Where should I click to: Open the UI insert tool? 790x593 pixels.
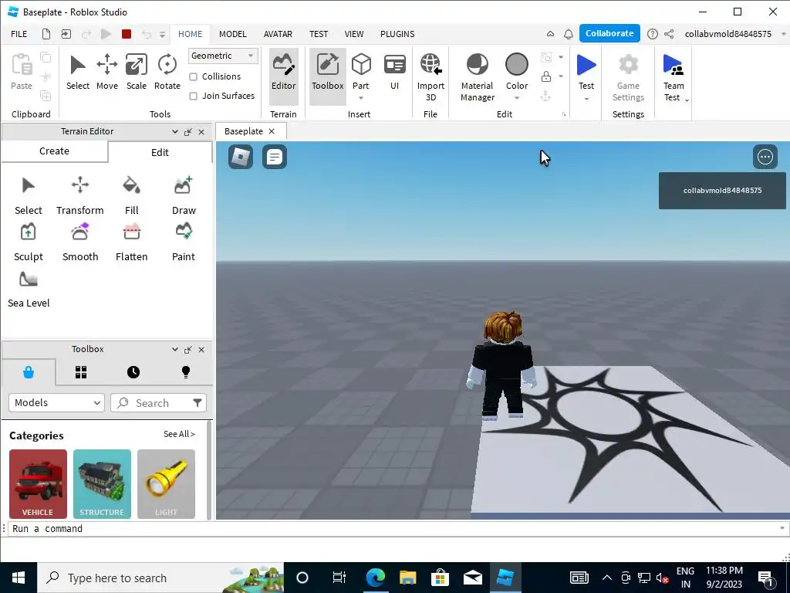(394, 72)
